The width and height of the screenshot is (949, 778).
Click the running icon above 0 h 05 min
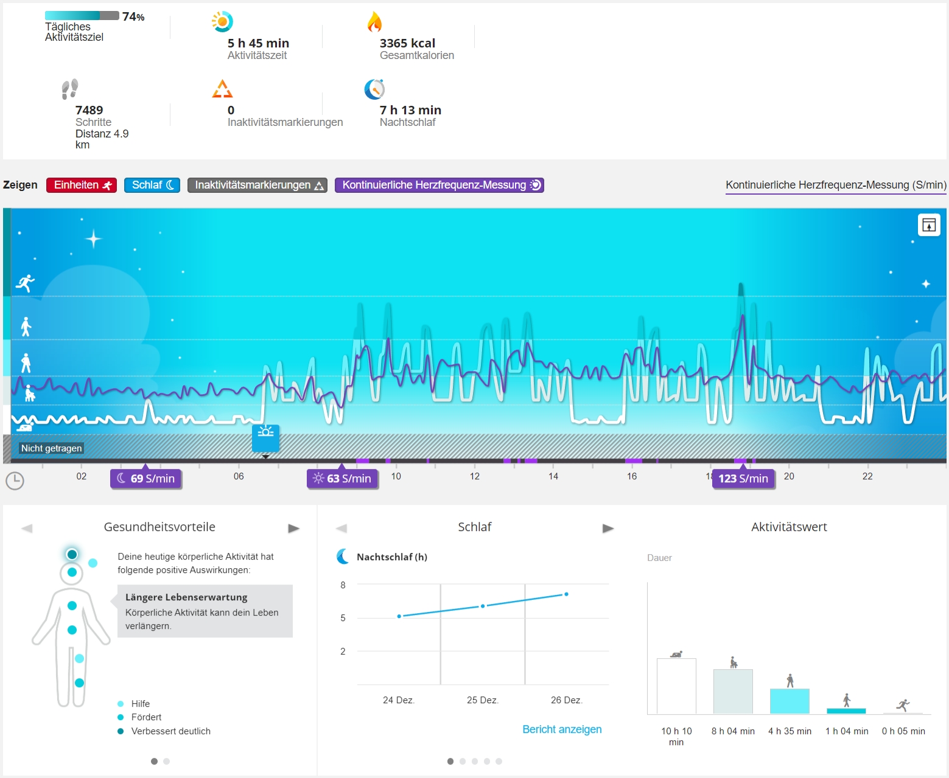[903, 705]
